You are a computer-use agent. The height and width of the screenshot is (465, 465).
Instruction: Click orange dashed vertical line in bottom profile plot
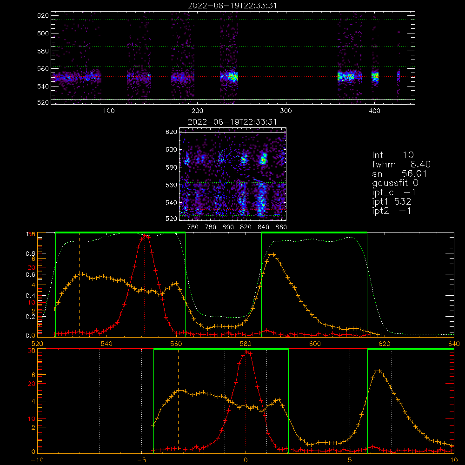click(x=178, y=400)
